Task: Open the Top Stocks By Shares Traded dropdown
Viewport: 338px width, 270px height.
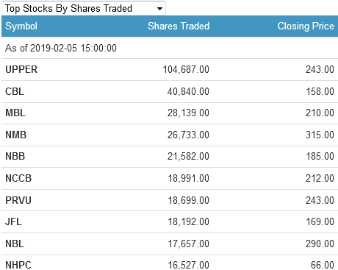Action: click(x=84, y=8)
